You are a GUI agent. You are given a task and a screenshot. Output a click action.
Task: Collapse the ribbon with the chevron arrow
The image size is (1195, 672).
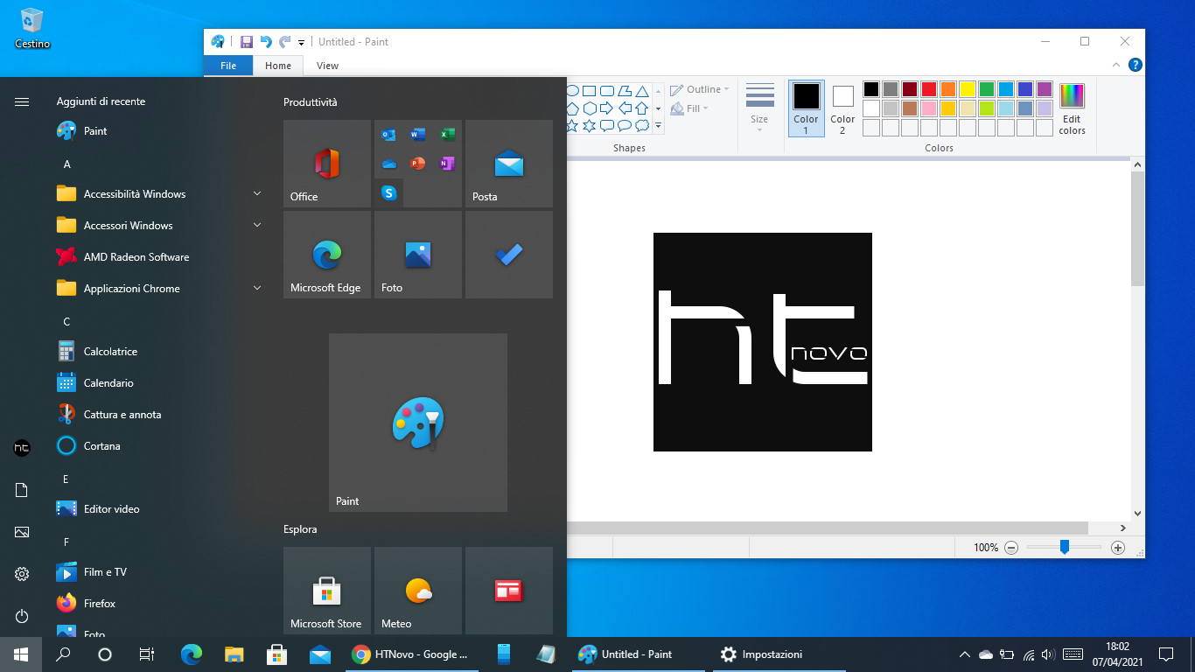(x=1115, y=64)
